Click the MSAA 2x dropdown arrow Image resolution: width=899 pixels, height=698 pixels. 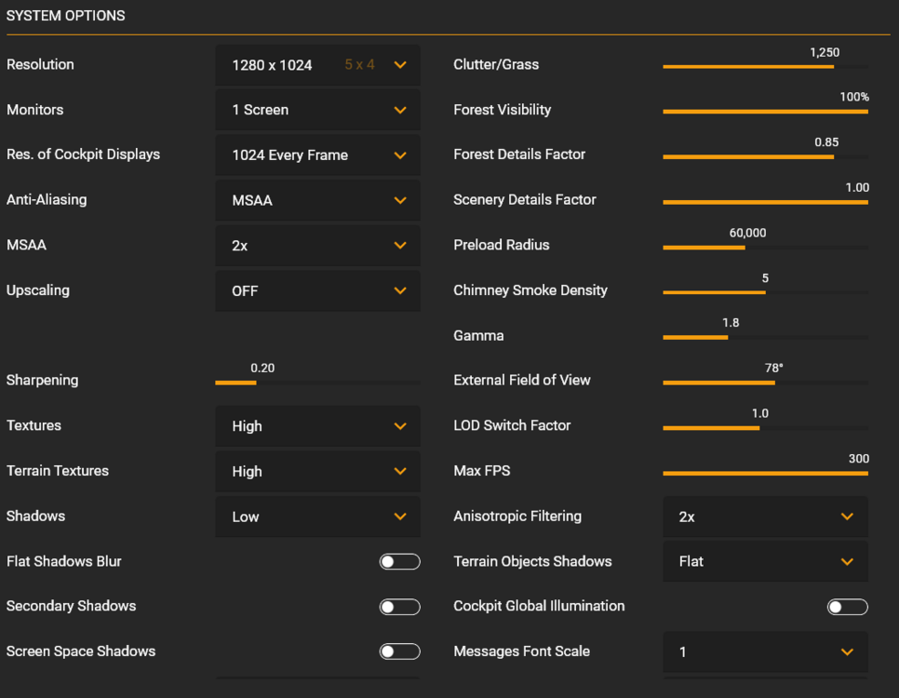tap(400, 246)
